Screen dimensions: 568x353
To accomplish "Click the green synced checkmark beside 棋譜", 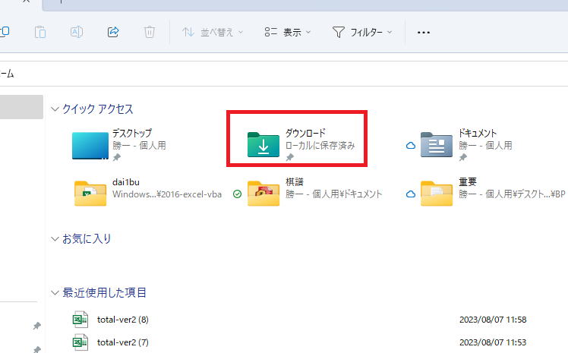I will (237, 194).
